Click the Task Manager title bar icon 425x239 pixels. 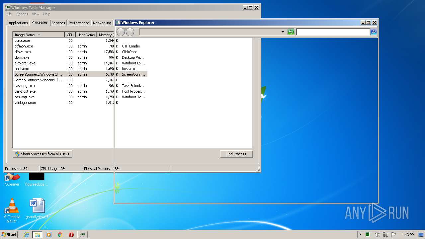(x=8, y=7)
